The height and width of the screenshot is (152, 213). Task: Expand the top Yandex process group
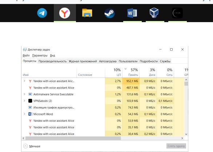24,81
